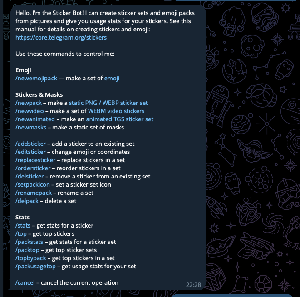Viewport: 300px width, 297px height.
Task: Open animated TGS sticker set link
Action: click(120, 119)
